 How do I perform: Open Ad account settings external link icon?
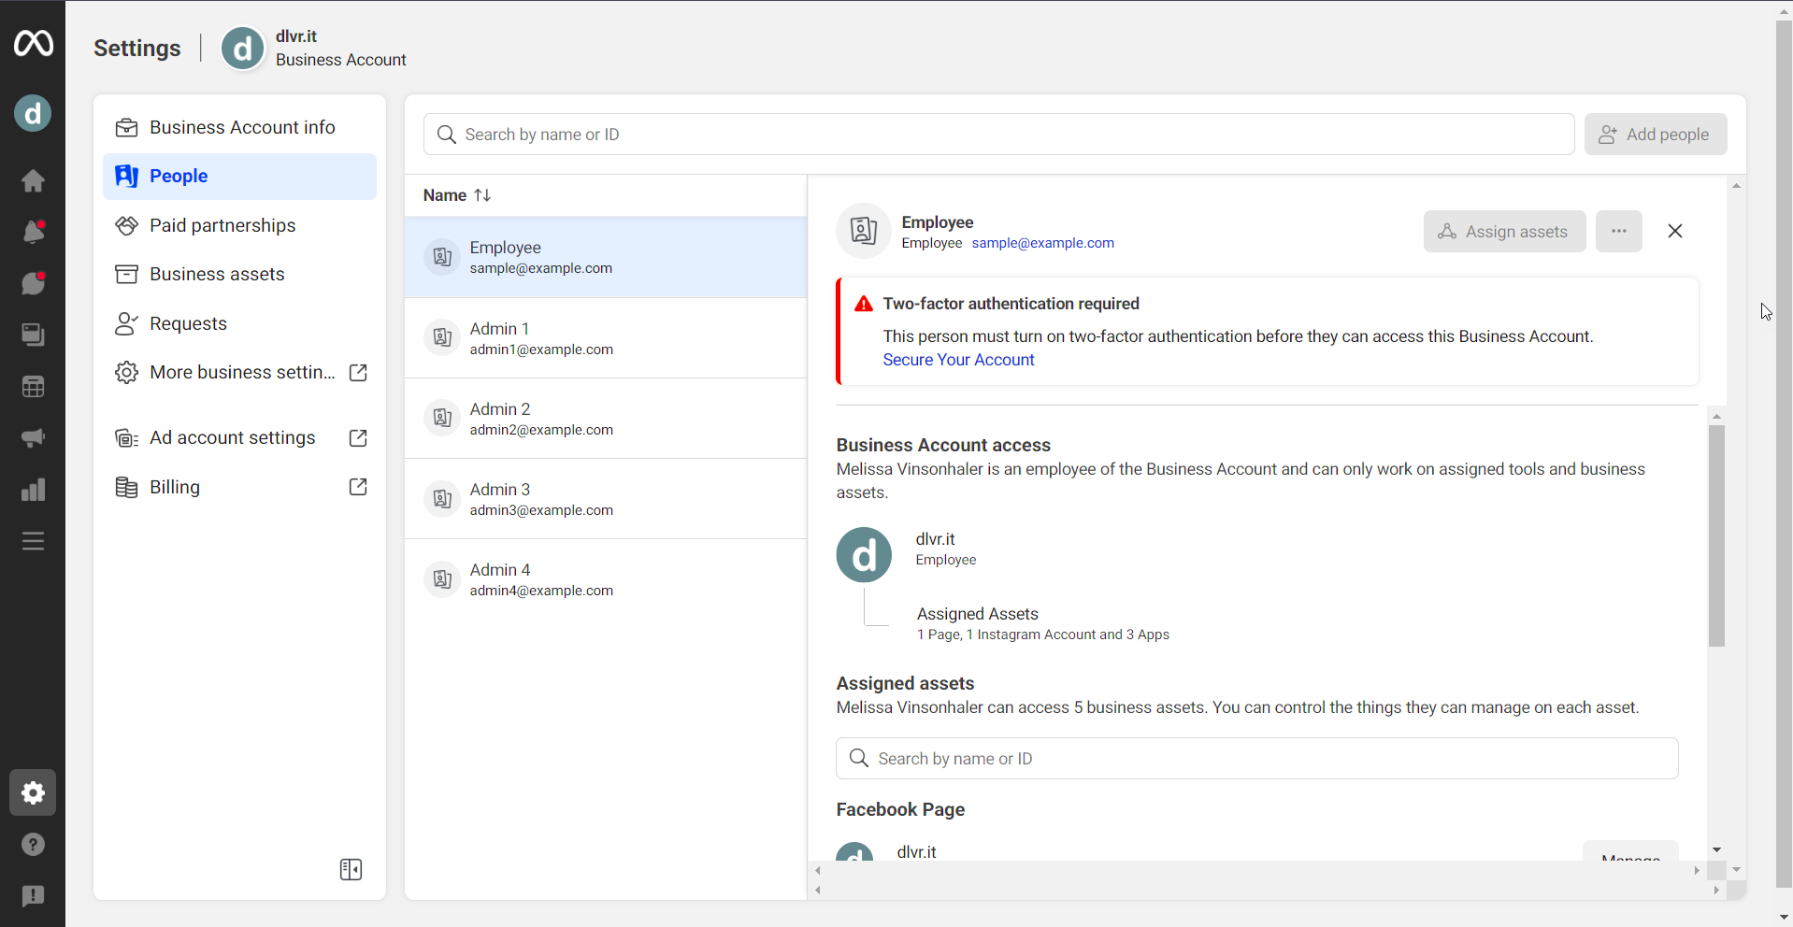358,438
